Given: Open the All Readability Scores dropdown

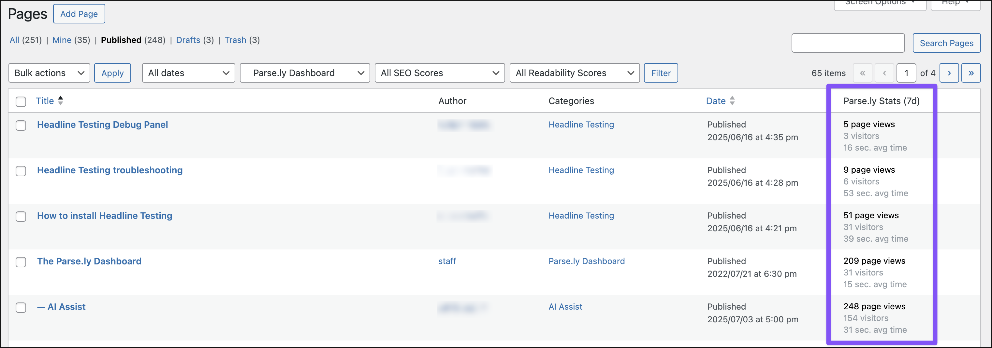Looking at the screenshot, I should click(x=575, y=73).
